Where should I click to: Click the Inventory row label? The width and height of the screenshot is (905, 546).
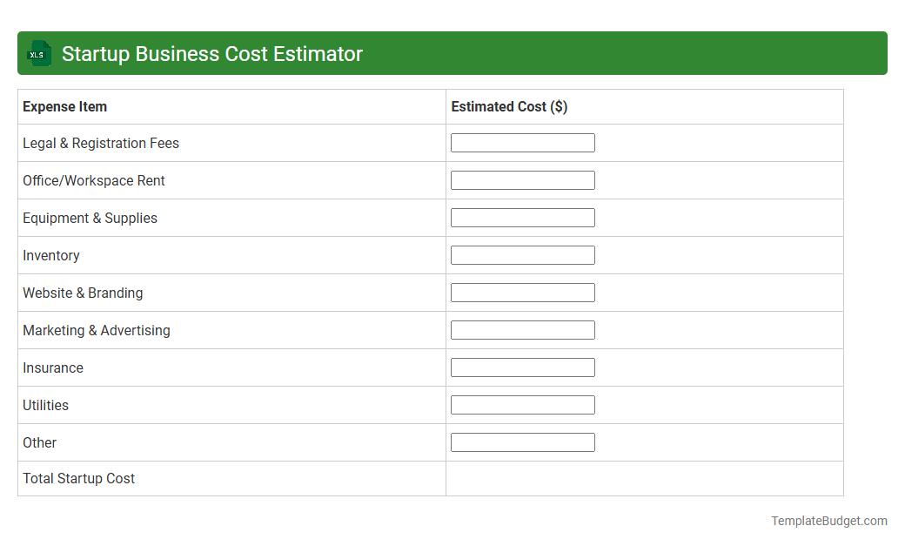(x=50, y=255)
